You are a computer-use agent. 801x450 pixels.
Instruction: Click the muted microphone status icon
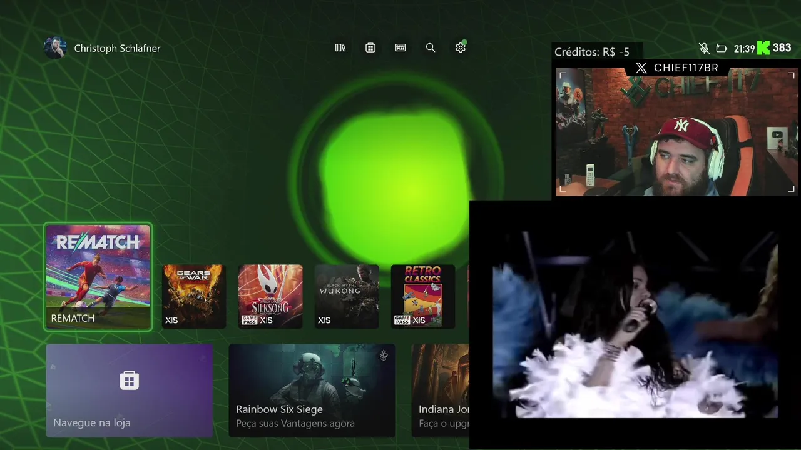[704, 48]
